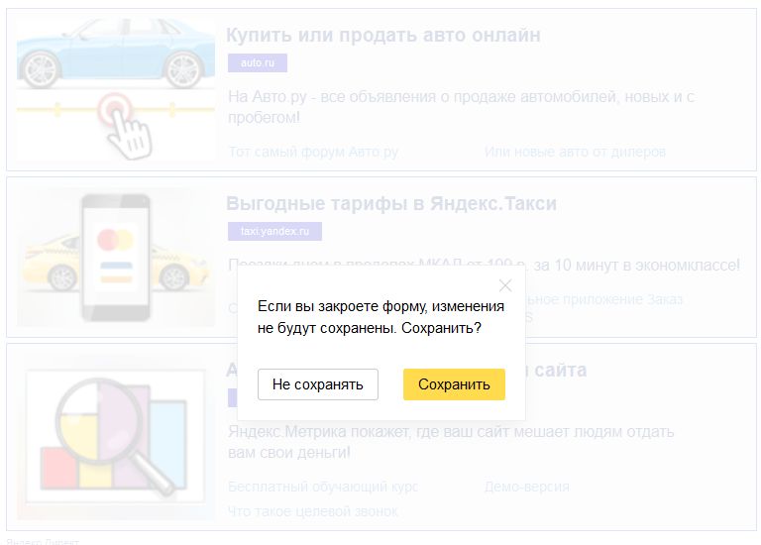761x545 pixels.
Task: Click the pointing hand cursor icon
Action: point(129,134)
